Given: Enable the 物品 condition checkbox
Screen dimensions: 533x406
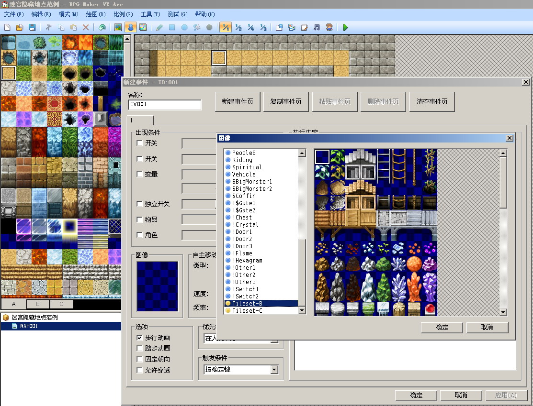Looking at the screenshot, I should coord(139,219).
